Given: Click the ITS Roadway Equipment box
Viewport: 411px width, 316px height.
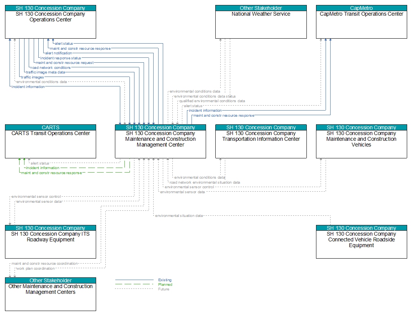Looking at the screenshot, I should click(51, 242).
